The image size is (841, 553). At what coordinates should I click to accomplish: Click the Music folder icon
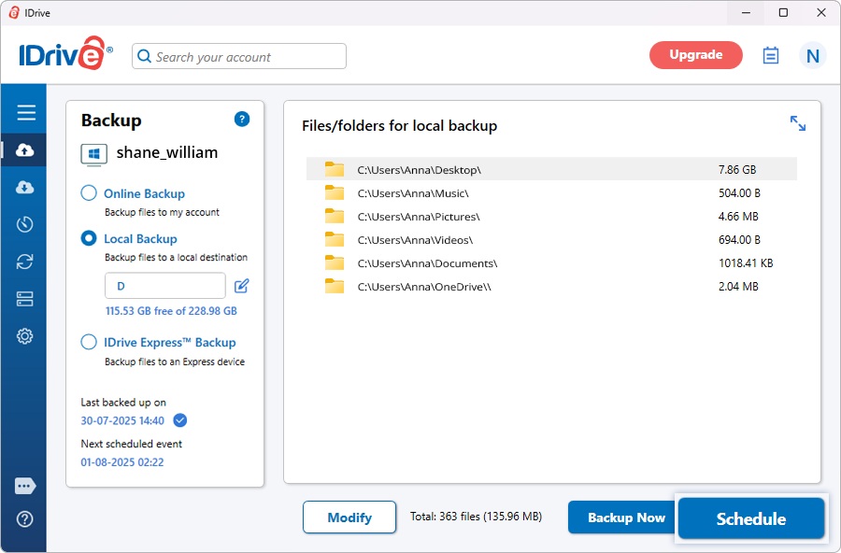click(335, 193)
